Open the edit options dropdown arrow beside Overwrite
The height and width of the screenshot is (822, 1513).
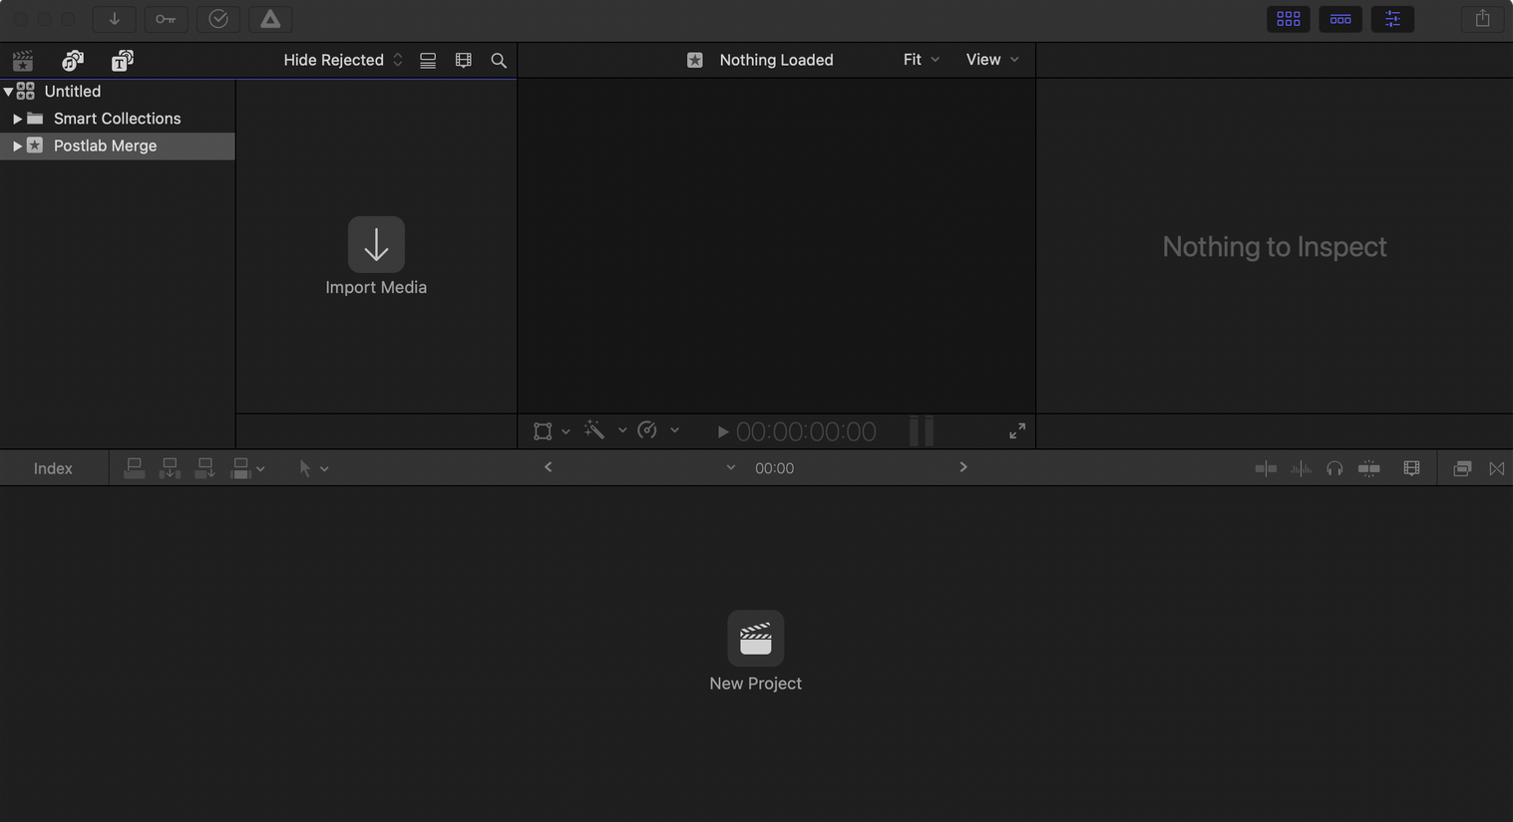260,469
